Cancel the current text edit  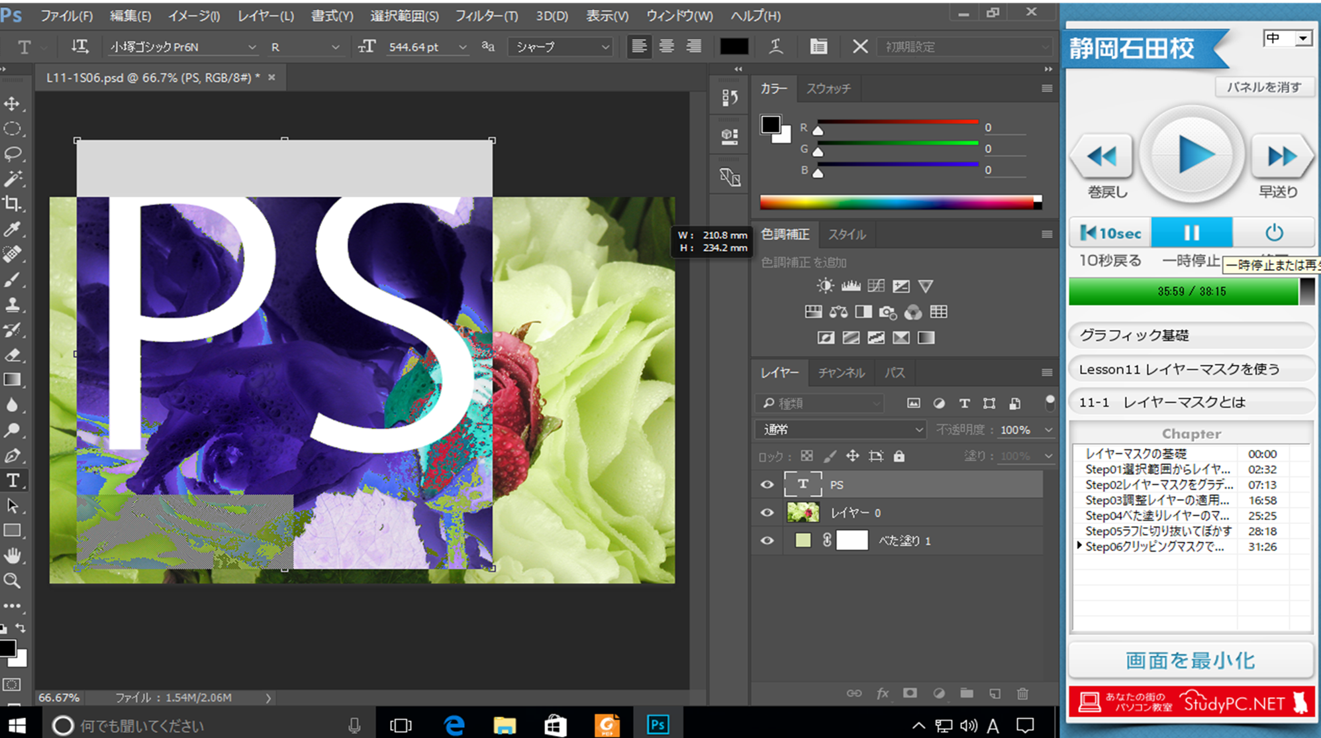859,46
